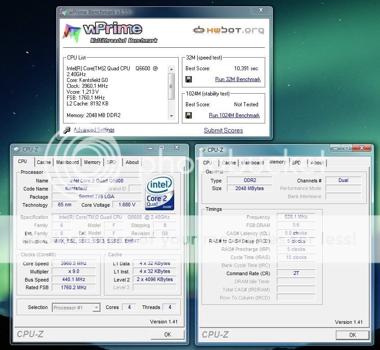
Task: Open About tab in right CPU-Z
Action: 317,163
